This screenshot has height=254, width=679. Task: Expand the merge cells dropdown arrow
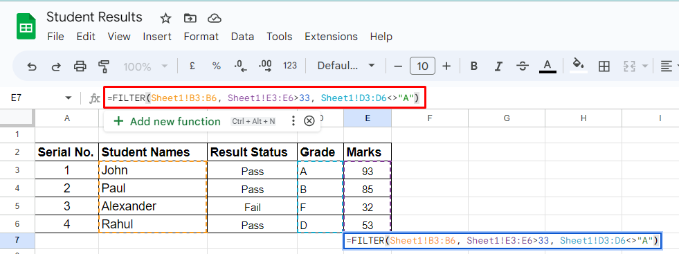click(645, 66)
